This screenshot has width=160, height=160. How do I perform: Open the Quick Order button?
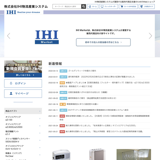(x=108, y=6)
